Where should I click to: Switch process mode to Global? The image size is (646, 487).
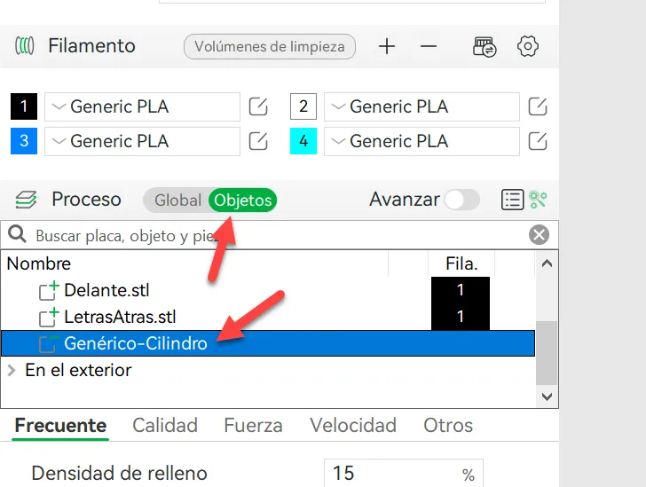(177, 200)
